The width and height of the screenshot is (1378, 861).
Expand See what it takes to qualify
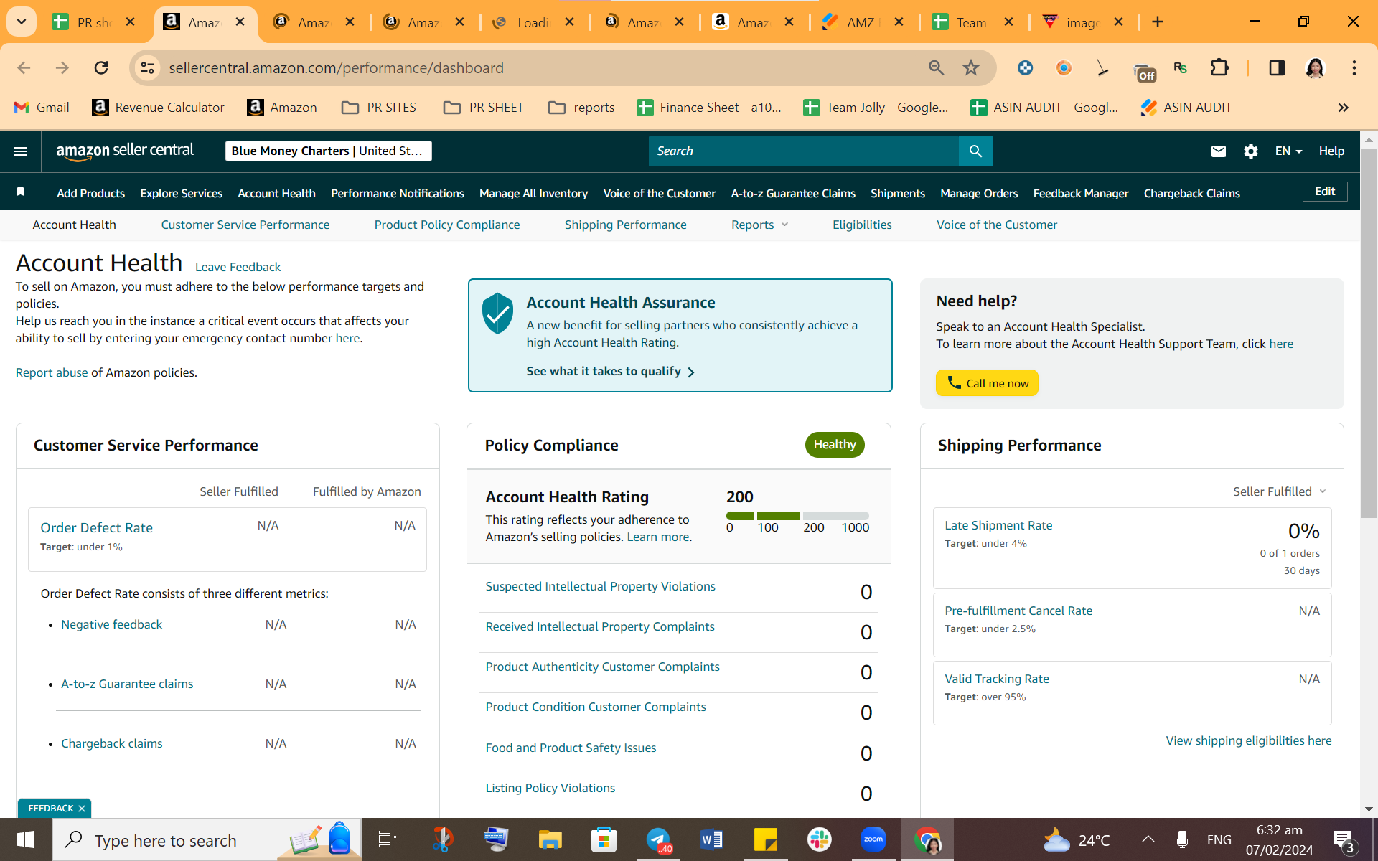tap(610, 371)
